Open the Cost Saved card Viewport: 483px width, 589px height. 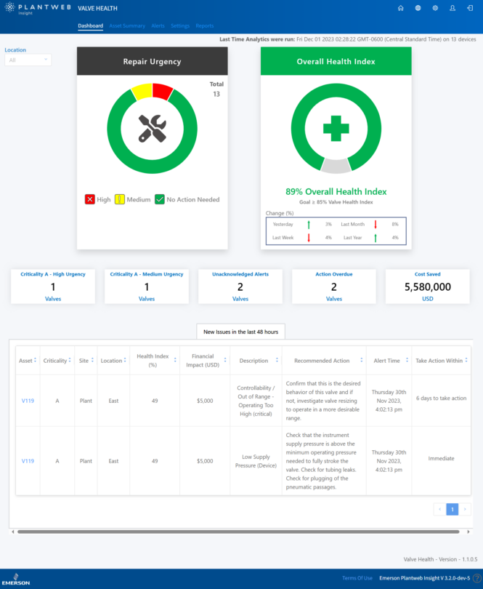pyautogui.click(x=428, y=287)
